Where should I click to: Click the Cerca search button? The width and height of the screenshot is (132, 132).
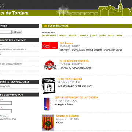(x=17, y=32)
